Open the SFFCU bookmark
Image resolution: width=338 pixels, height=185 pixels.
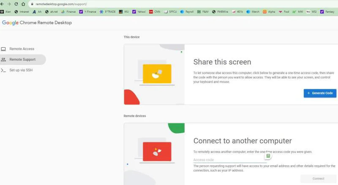[x=170, y=12]
